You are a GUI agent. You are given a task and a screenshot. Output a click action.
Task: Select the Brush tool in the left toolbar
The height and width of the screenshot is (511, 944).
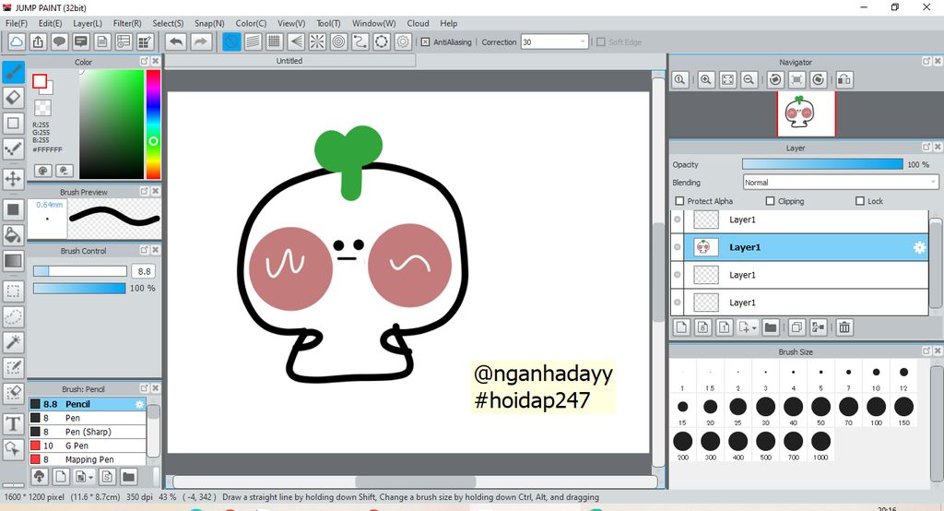pos(13,72)
